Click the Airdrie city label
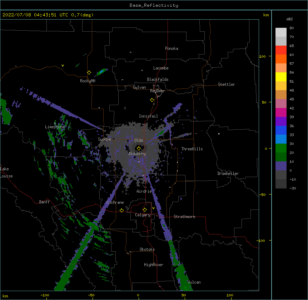308x300 pixels. 144,191
